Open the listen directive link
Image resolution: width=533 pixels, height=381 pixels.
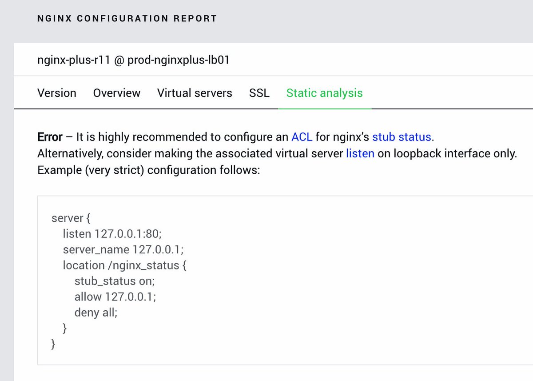pos(360,153)
